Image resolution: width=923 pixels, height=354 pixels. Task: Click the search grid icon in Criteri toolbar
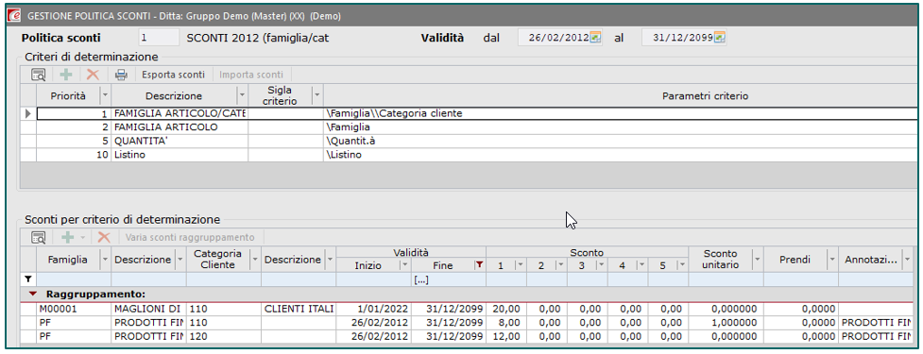39,75
